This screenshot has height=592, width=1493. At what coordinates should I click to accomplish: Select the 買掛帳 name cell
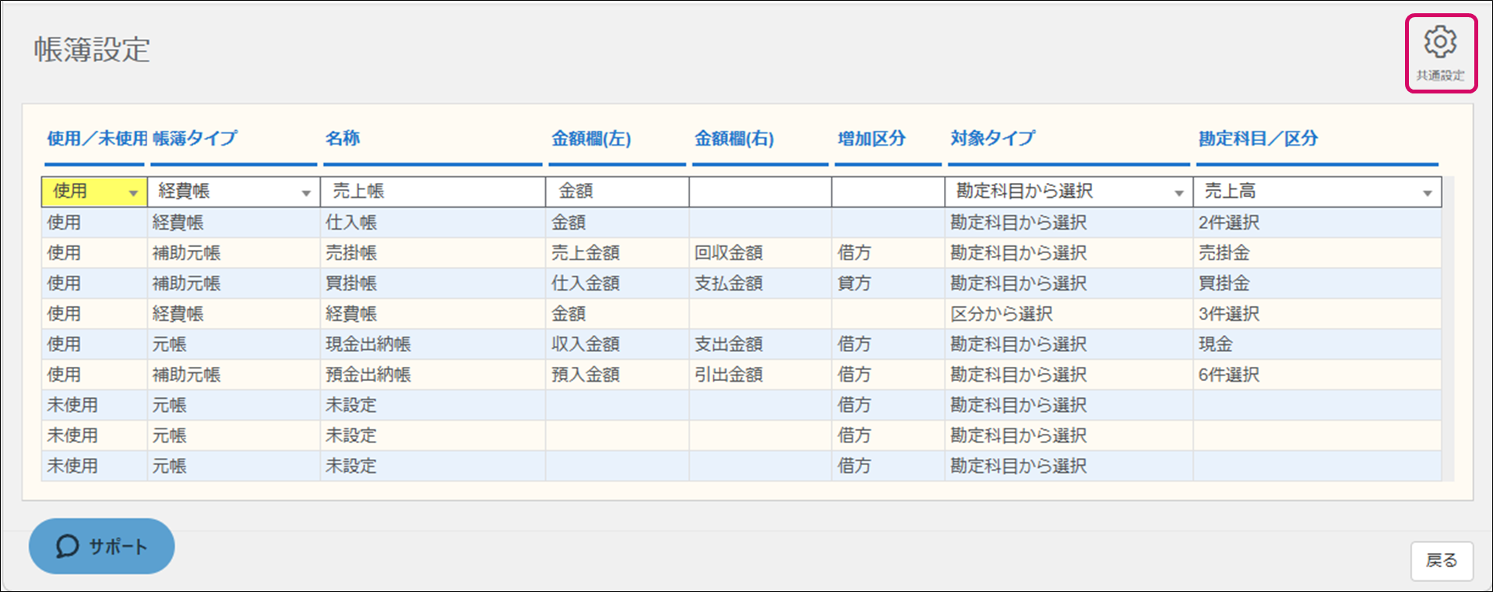[x=351, y=284]
